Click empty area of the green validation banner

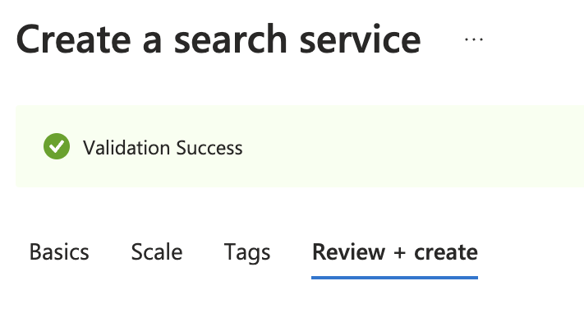[410, 146]
